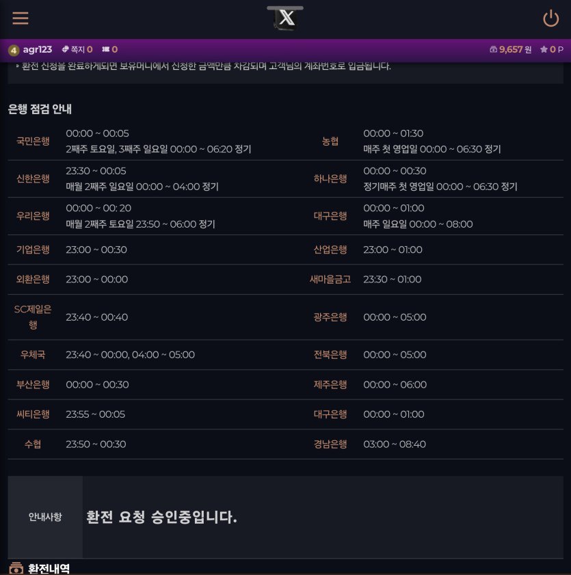Click the agr123 username
This screenshot has height=575, width=571.
tap(38, 49)
